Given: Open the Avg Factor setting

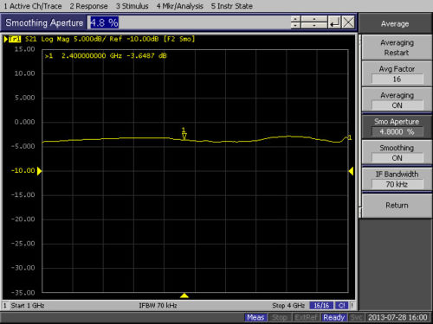Looking at the screenshot, I should pos(397,73).
